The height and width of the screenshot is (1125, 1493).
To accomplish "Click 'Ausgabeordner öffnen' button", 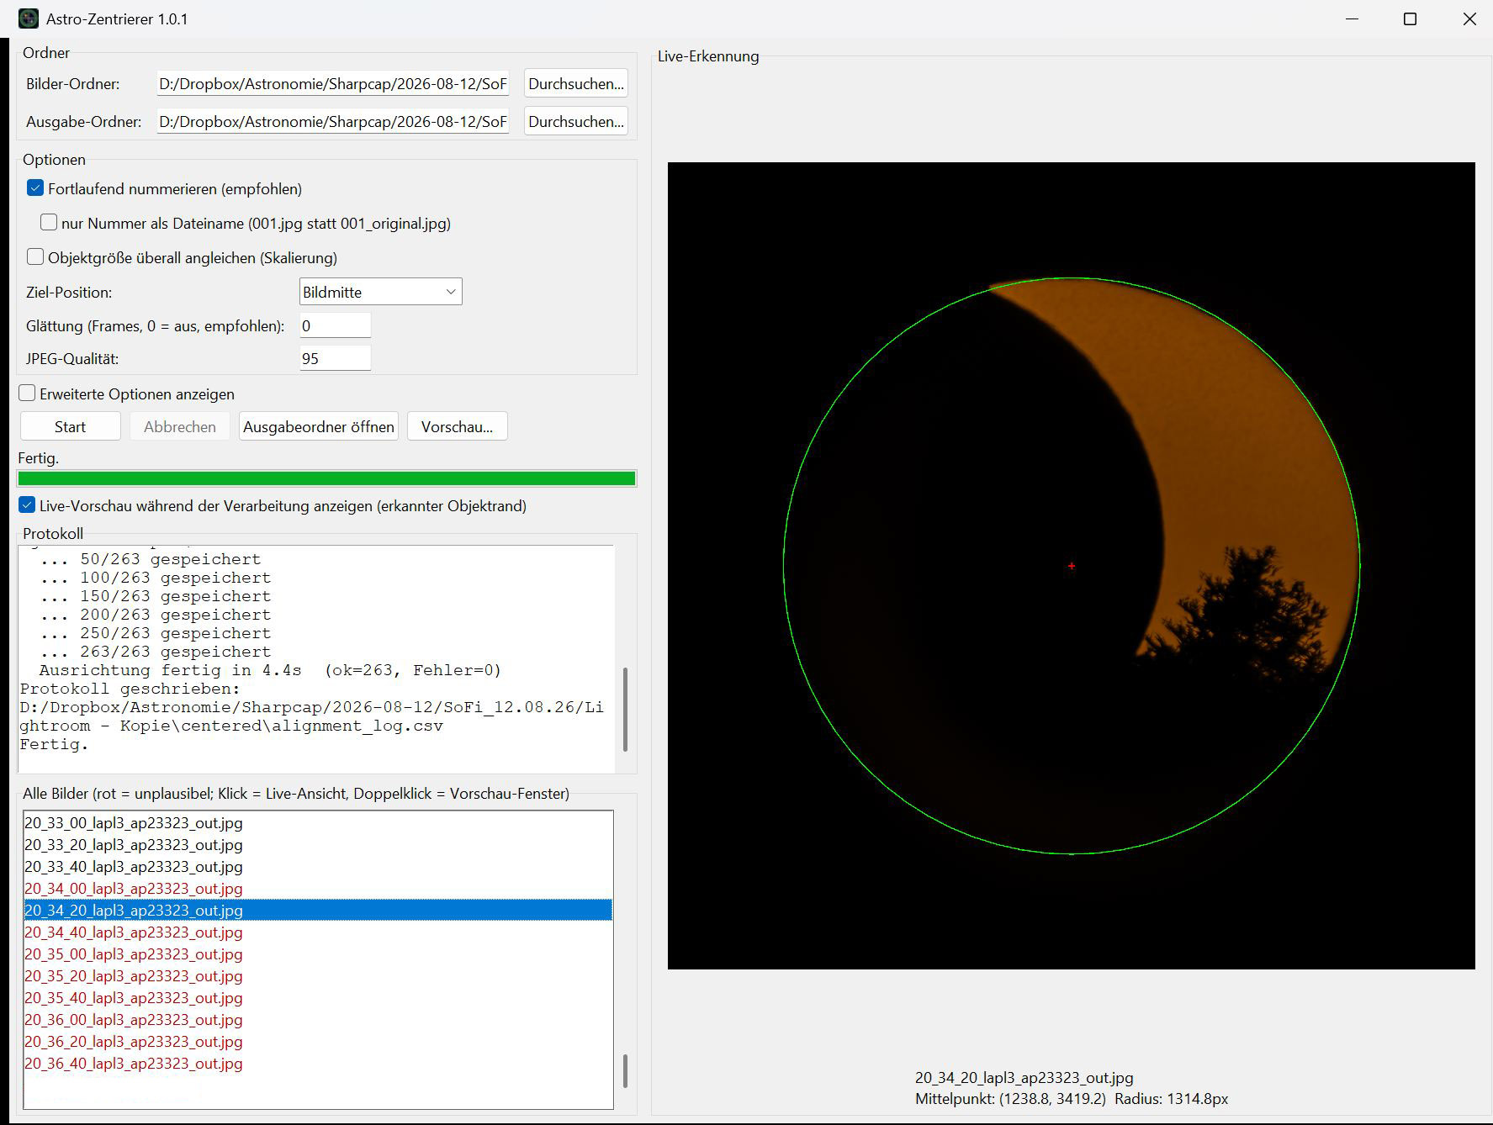I will pos(319,426).
